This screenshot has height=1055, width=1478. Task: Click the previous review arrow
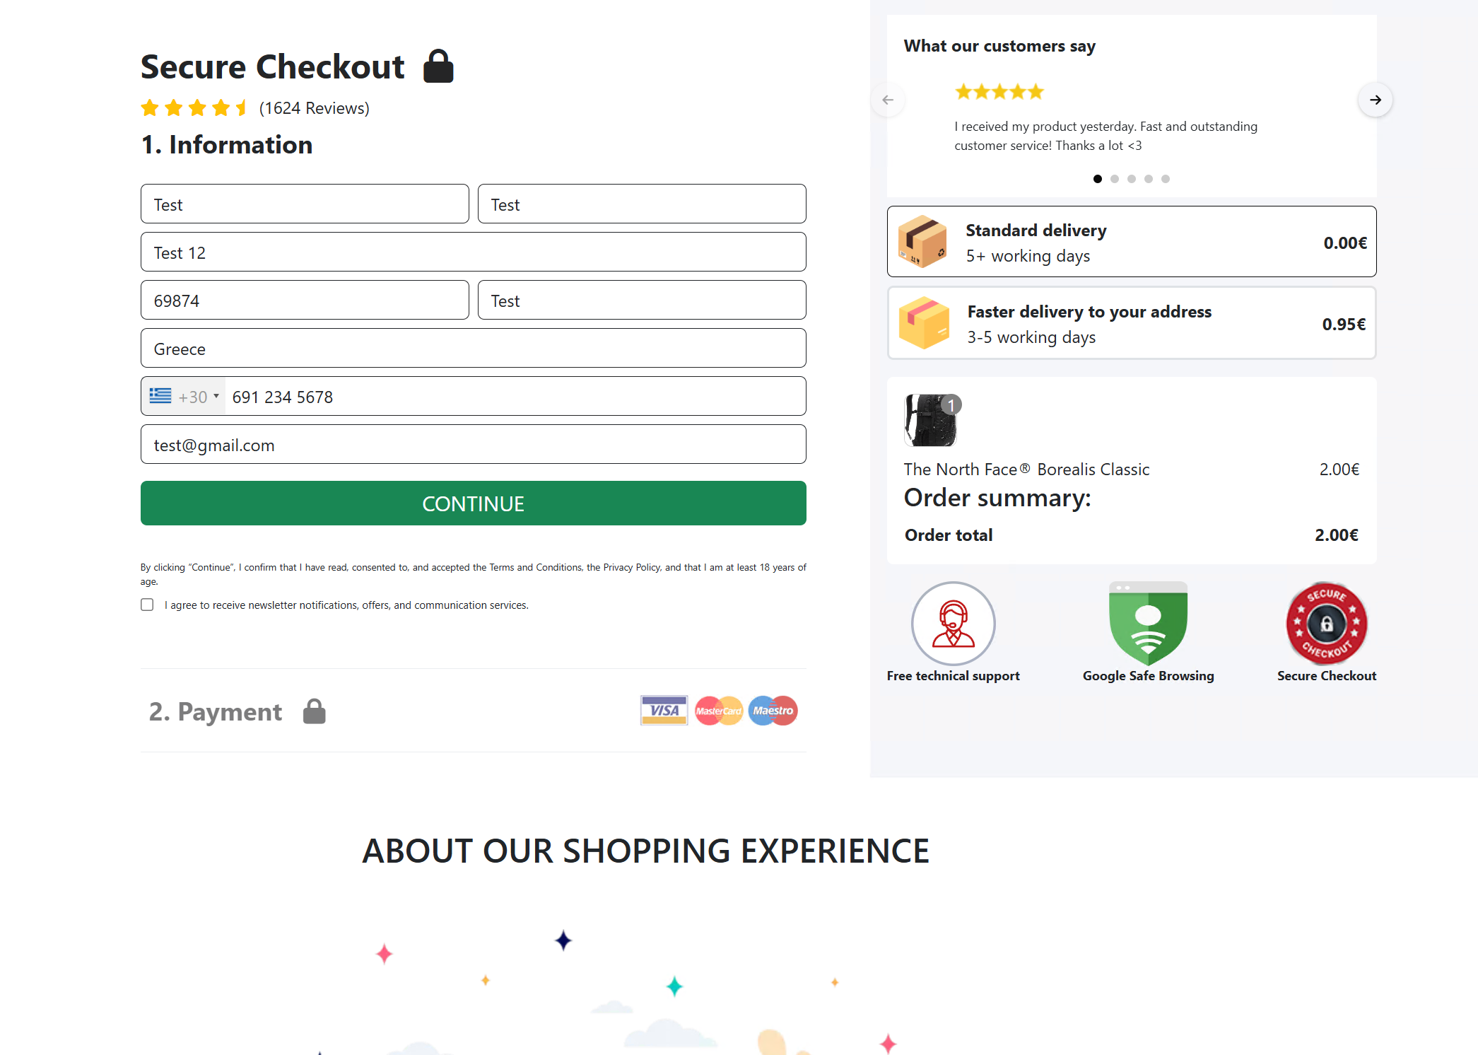(x=888, y=100)
